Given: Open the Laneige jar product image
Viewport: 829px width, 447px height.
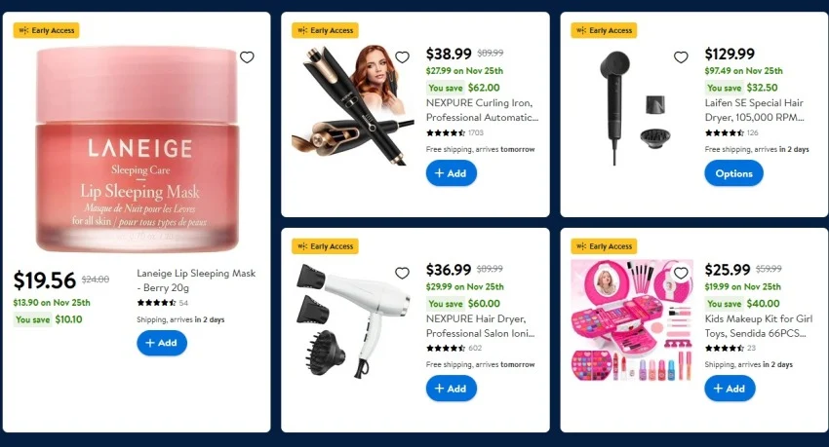Looking at the screenshot, I should (x=138, y=149).
